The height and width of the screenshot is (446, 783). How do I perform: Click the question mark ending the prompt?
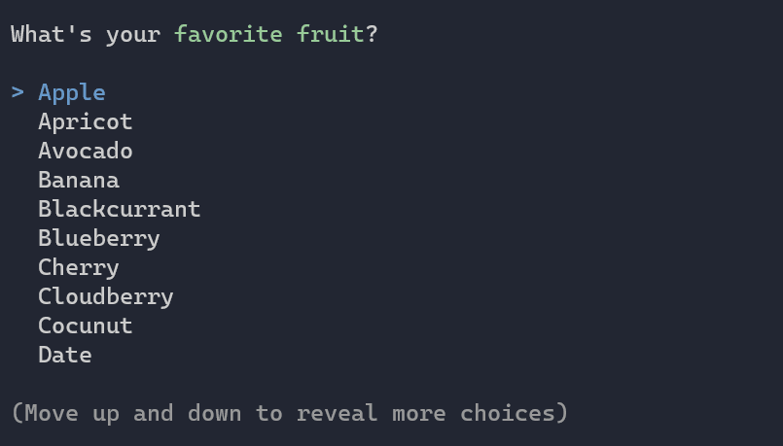[372, 35]
